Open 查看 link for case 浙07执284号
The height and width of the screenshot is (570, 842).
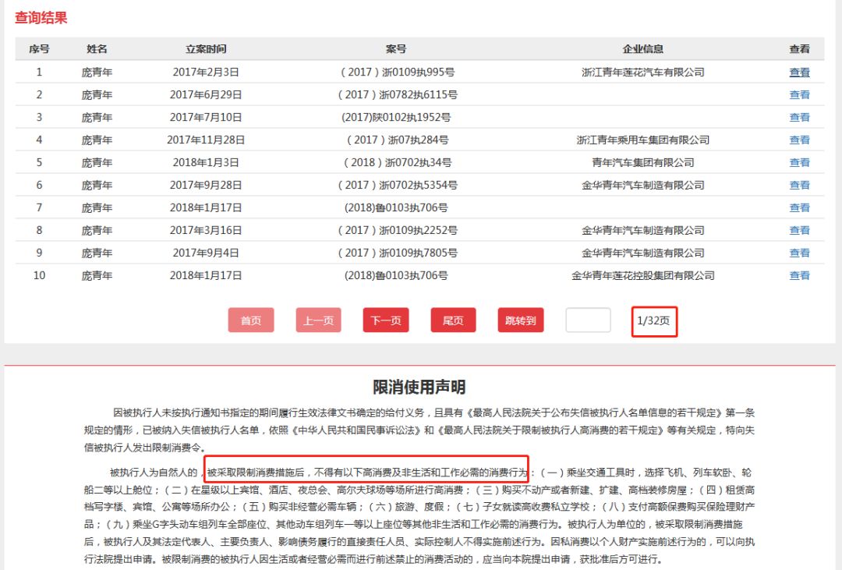799,140
